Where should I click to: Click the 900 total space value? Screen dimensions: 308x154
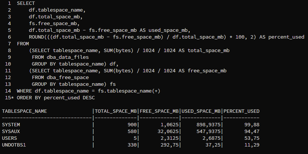tap(132, 125)
